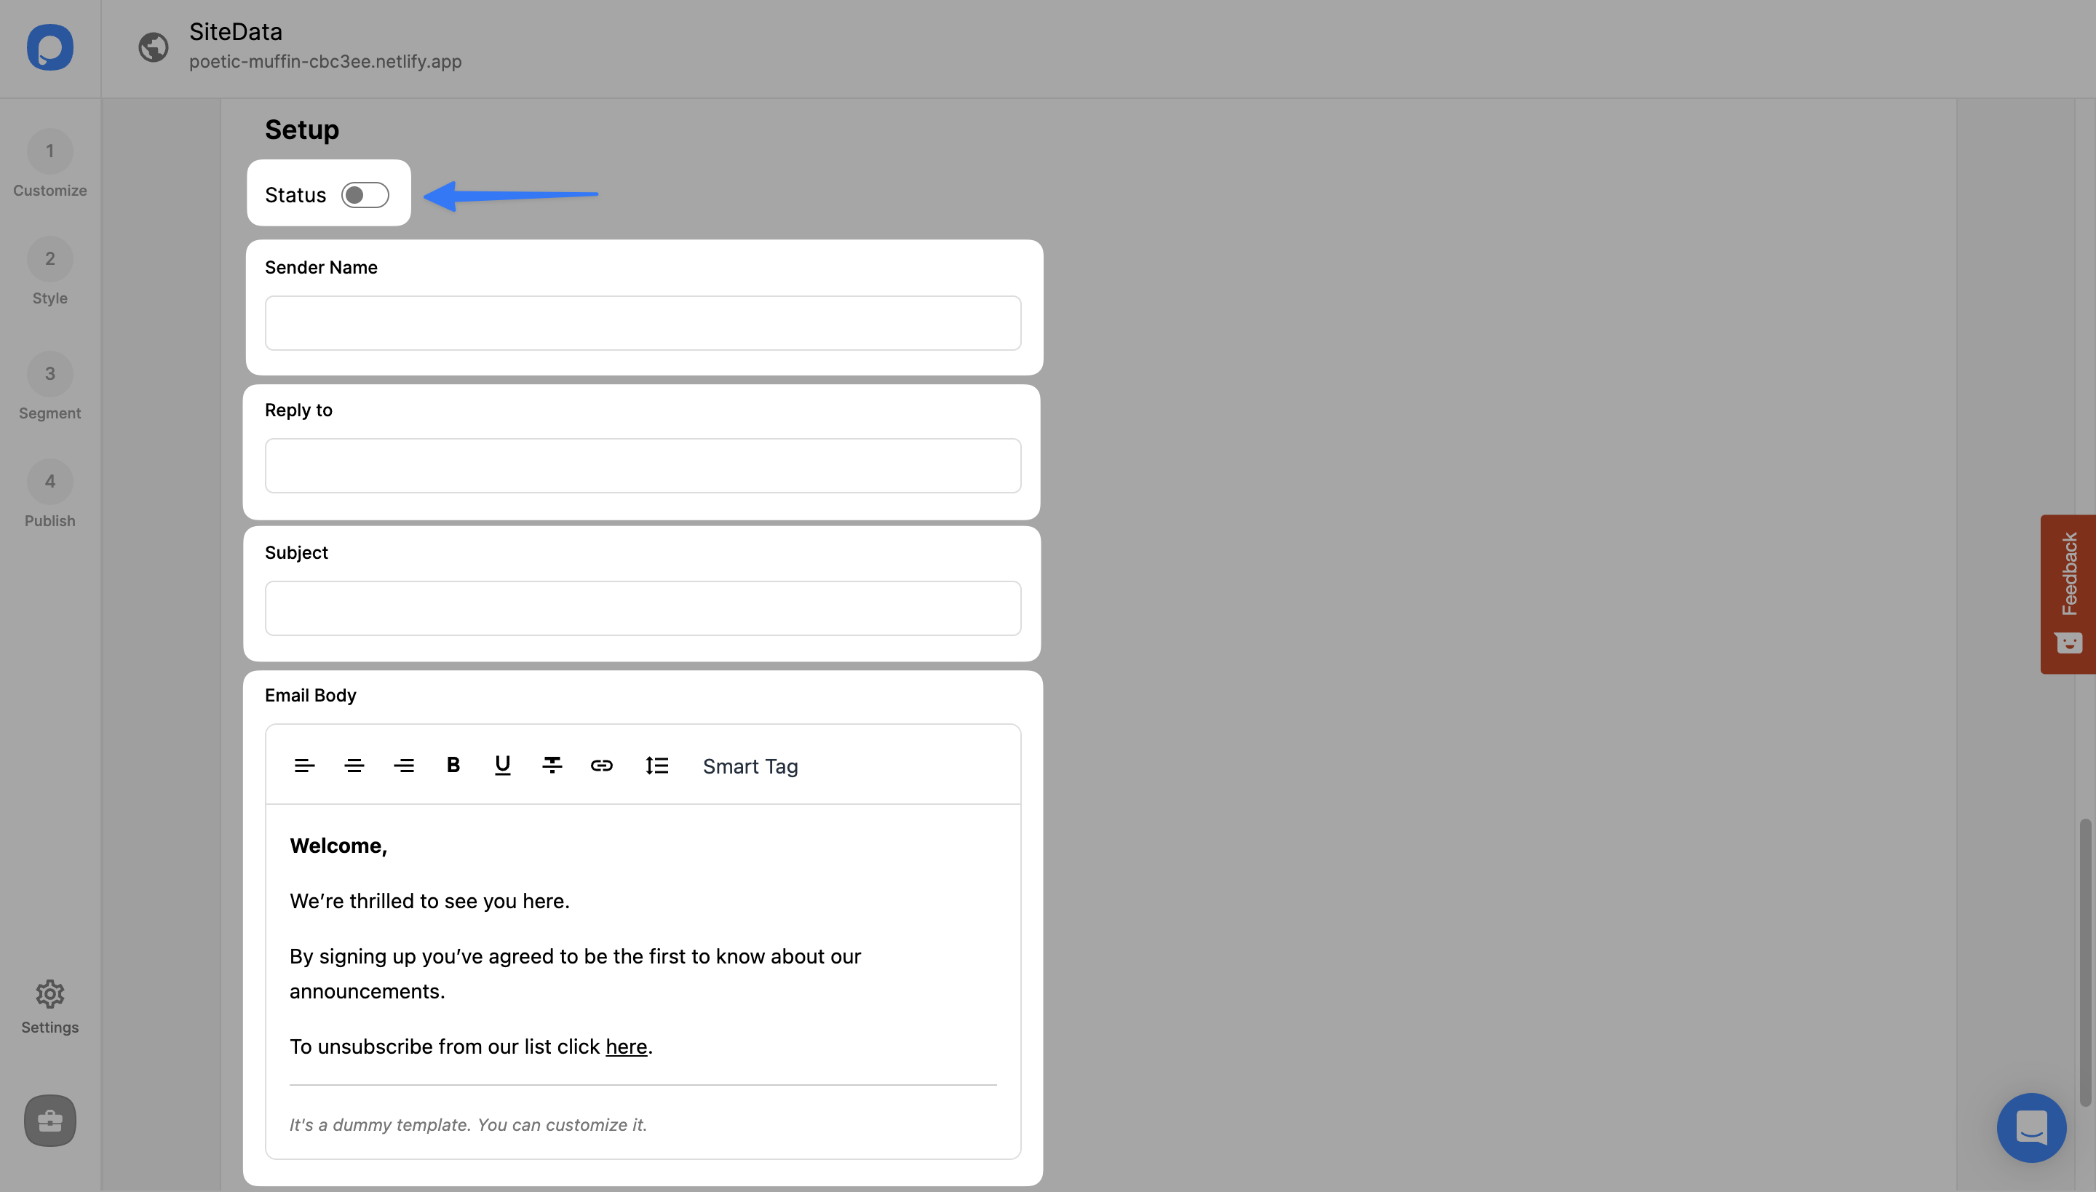The width and height of the screenshot is (2096, 1192).
Task: Apply underline formatting
Action: point(503,765)
